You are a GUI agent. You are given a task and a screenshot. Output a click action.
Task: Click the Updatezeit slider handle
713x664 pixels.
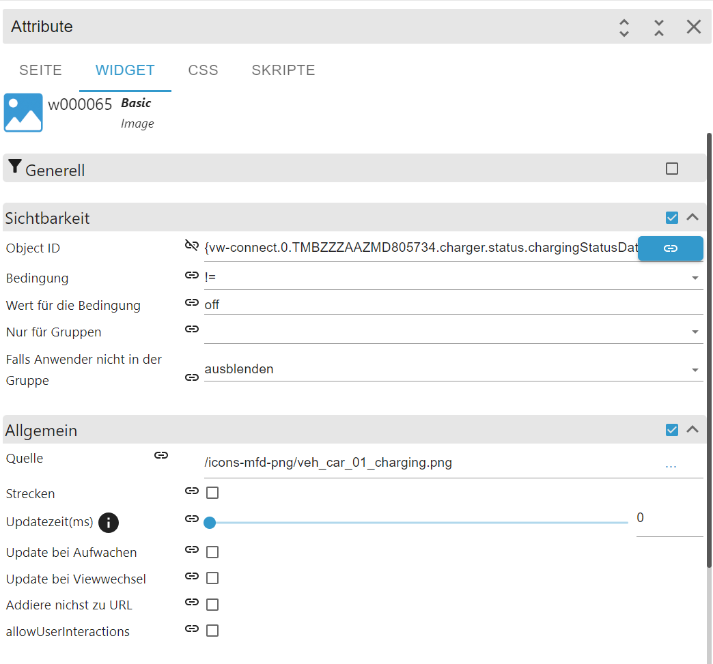click(210, 523)
